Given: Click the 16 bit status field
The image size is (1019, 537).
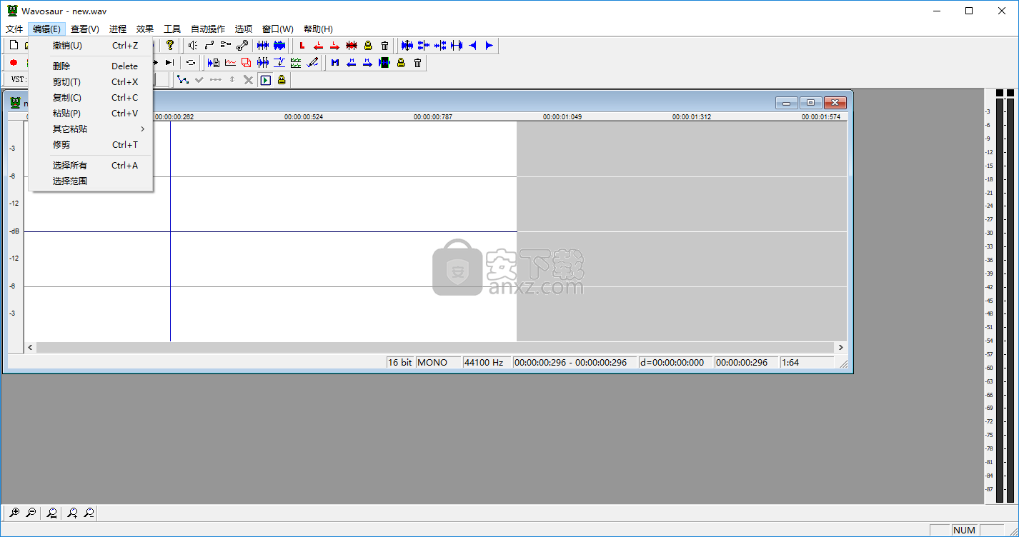Looking at the screenshot, I should [400, 362].
